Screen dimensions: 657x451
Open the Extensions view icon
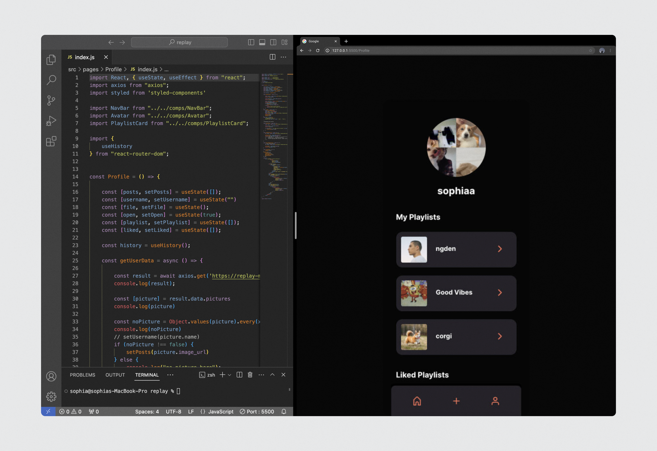(51, 141)
